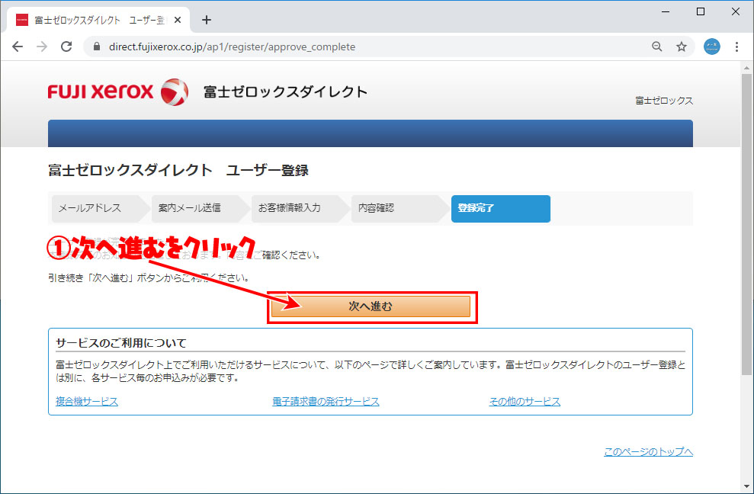Minimize the Chrome window
The image size is (754, 494).
(x=666, y=11)
